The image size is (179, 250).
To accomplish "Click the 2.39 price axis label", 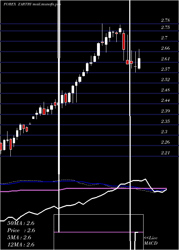I will coord(165,111).
